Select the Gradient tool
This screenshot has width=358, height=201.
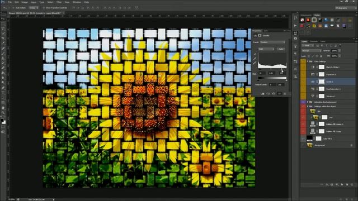(x=3, y=73)
